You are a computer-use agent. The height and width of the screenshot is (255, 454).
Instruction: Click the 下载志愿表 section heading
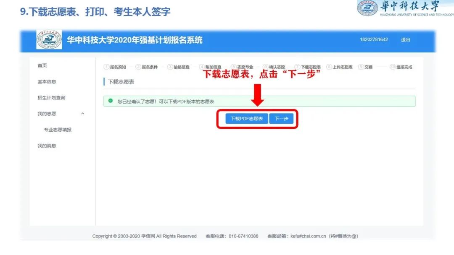point(121,82)
